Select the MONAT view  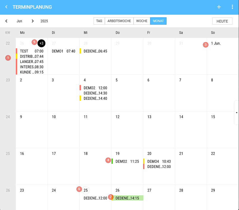pyautogui.click(x=158, y=21)
